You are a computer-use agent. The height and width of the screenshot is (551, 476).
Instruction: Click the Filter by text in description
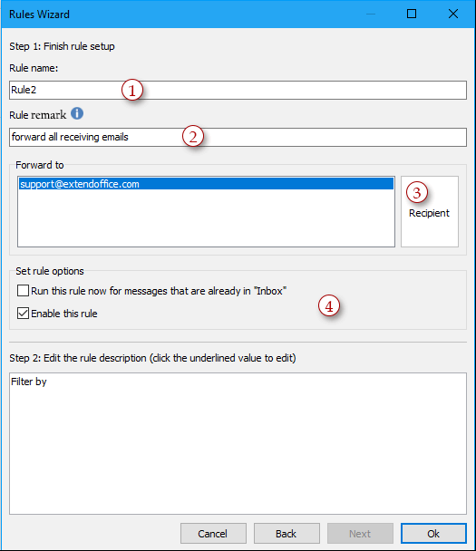29,382
